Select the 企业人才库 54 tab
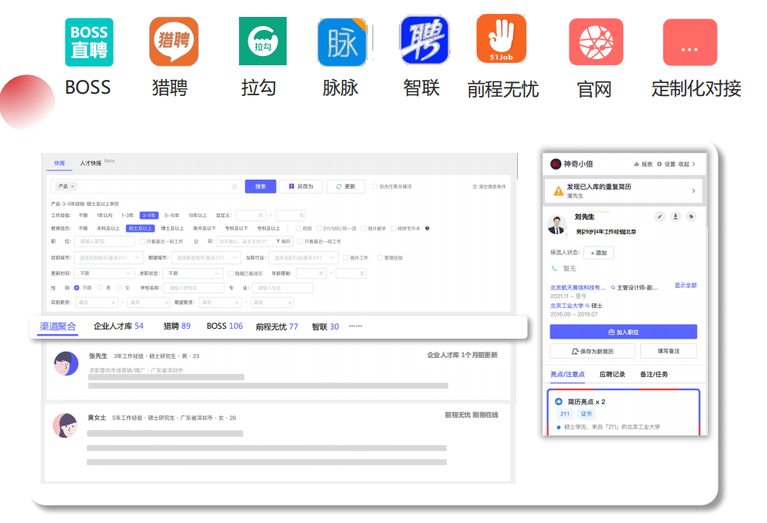767x523 pixels. [118, 326]
